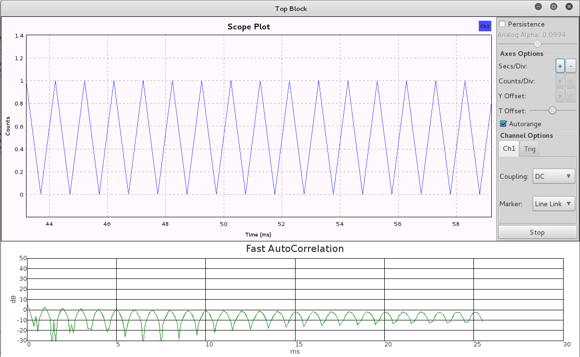Image resolution: width=580 pixels, height=357 pixels.
Task: Click the Ch1 legend badge in Scope Plot
Action: coord(485,26)
